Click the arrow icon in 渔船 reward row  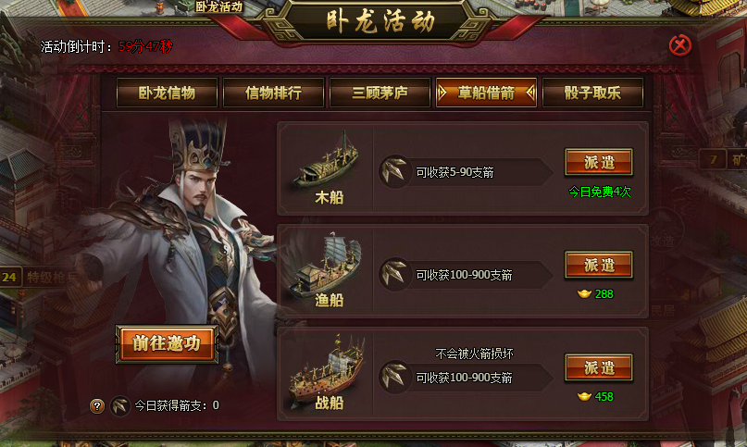395,274
